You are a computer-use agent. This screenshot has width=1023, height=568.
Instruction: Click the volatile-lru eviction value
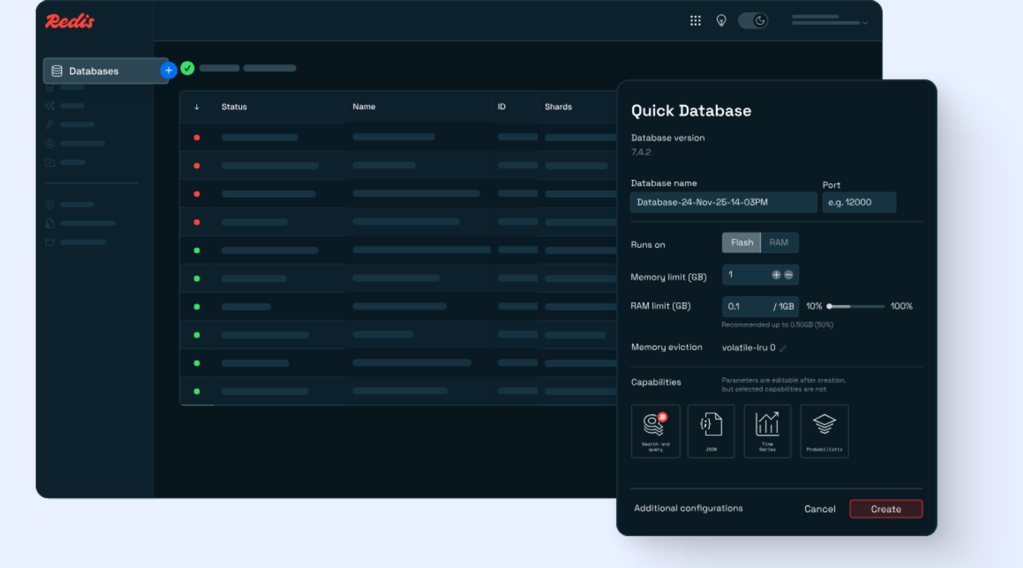748,347
